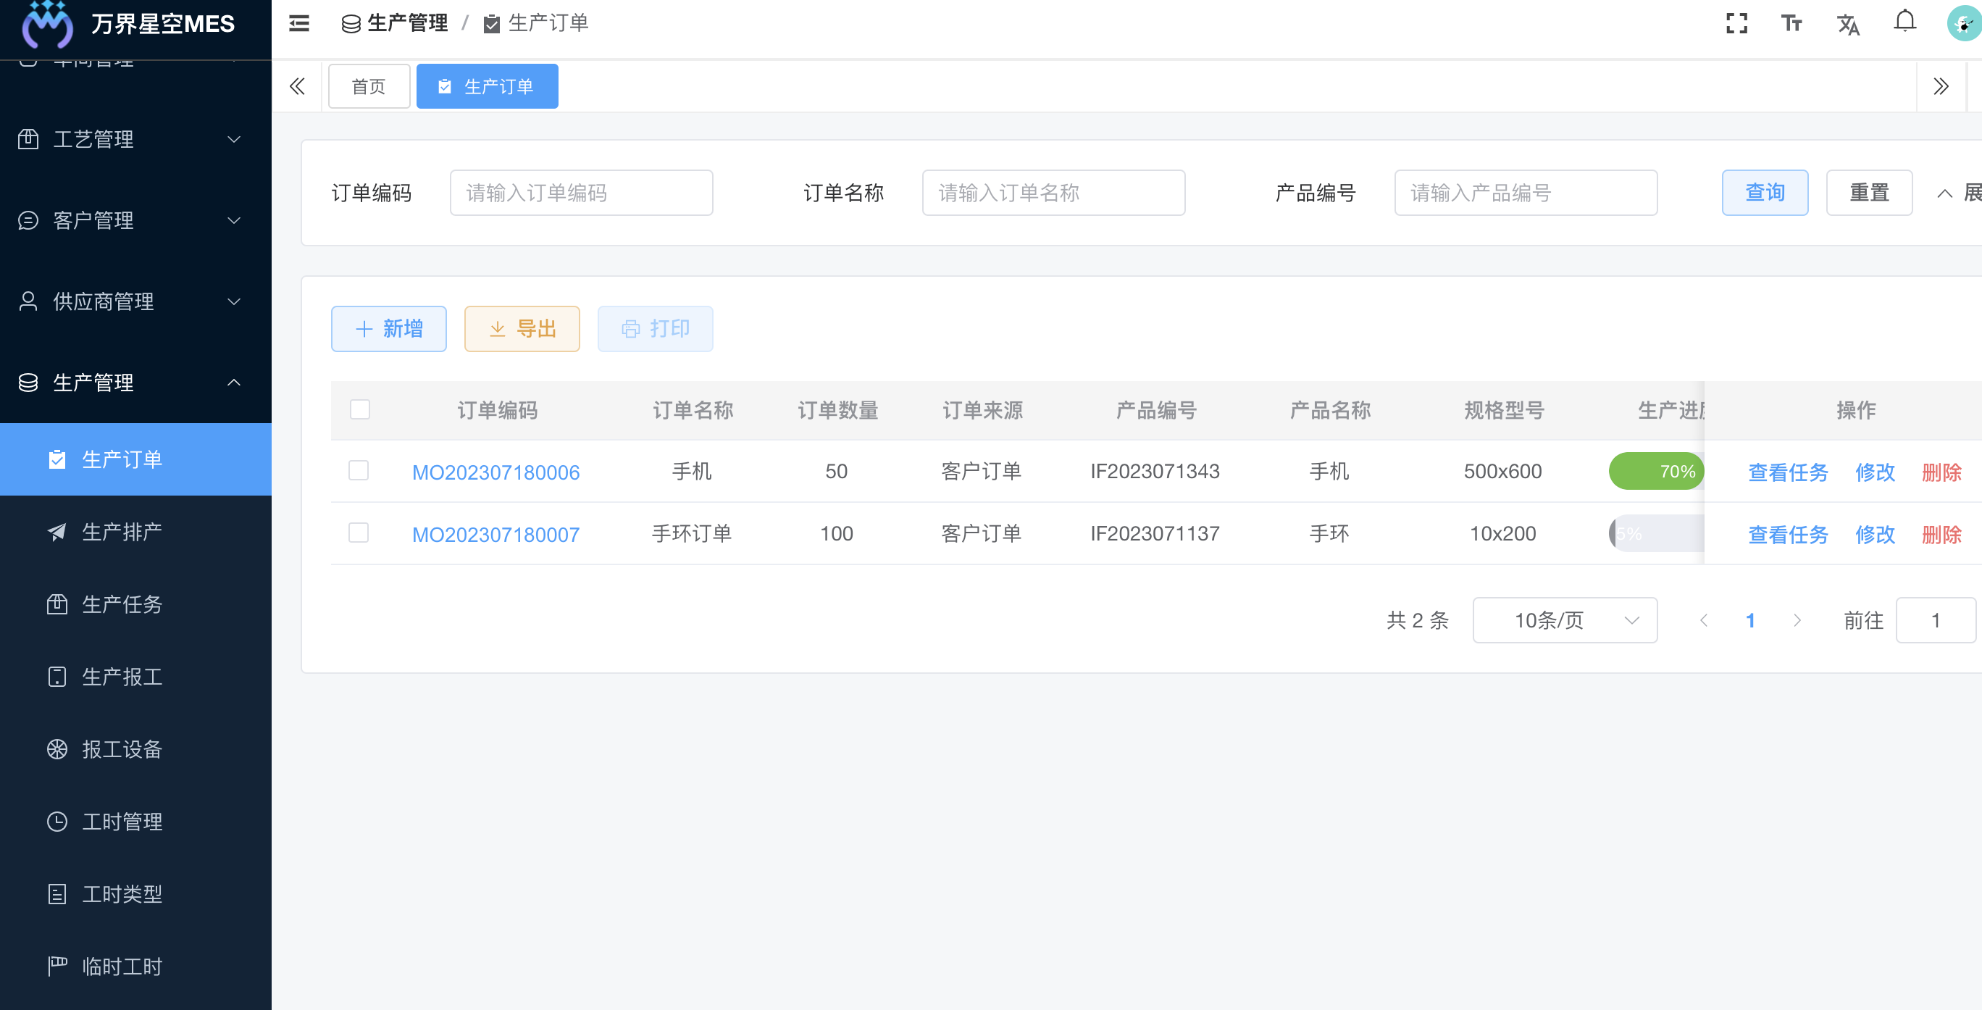Click the user avatar in top corner
1982x1010 pixels.
click(x=1964, y=25)
